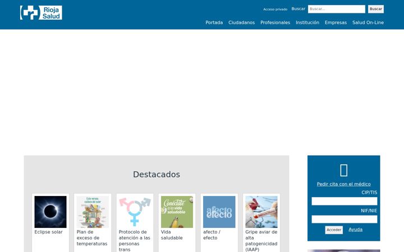Open the Salud On-Line menu item
Screen dimensions: 404x252
[x=368, y=22]
